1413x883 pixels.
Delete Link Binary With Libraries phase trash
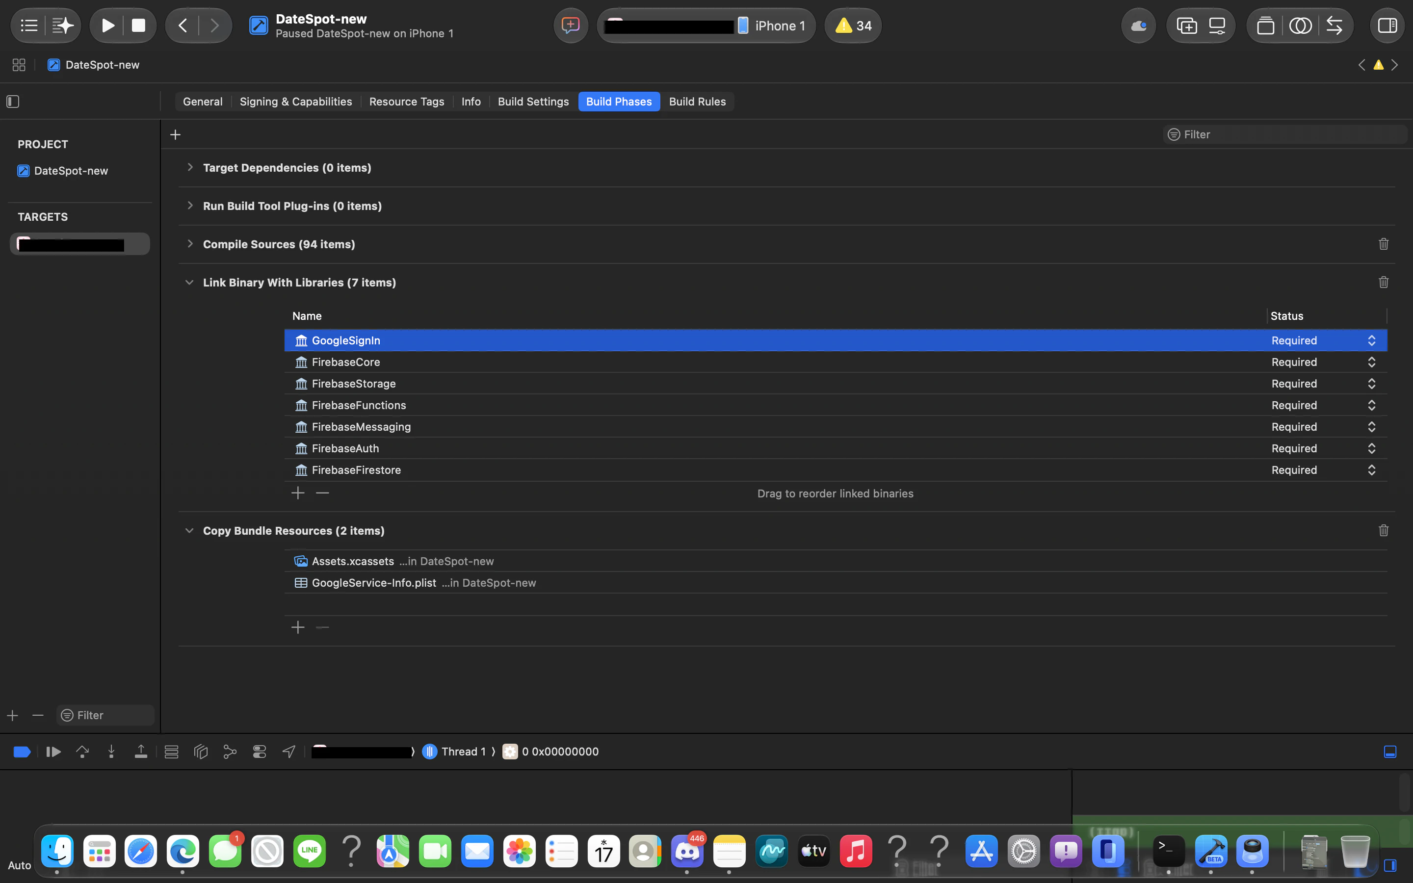click(x=1383, y=283)
